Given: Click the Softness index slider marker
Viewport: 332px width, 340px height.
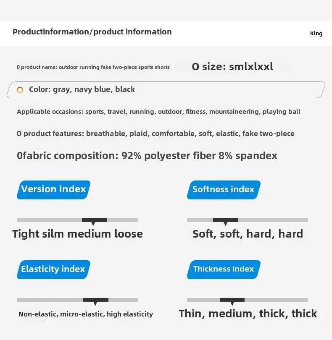Looking at the screenshot, I should [225, 222].
